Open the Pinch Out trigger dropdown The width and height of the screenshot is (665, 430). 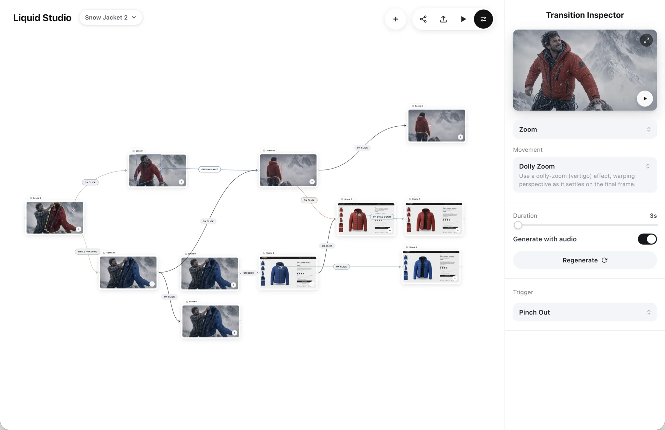[x=585, y=312]
